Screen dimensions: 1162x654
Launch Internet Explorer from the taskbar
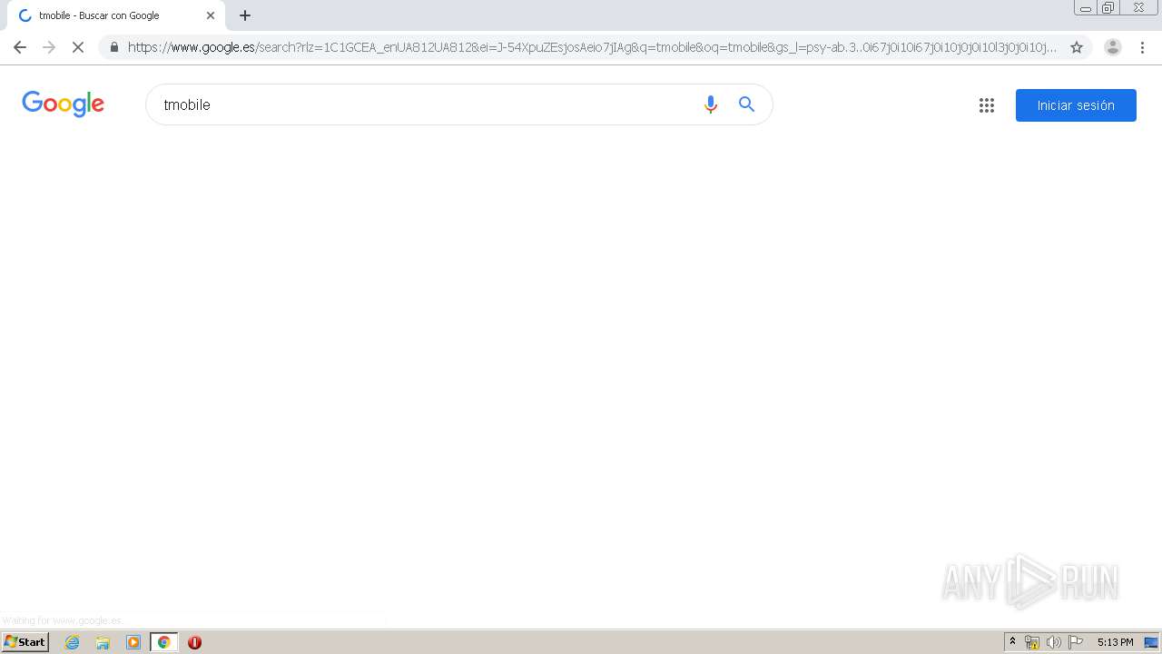click(x=73, y=642)
